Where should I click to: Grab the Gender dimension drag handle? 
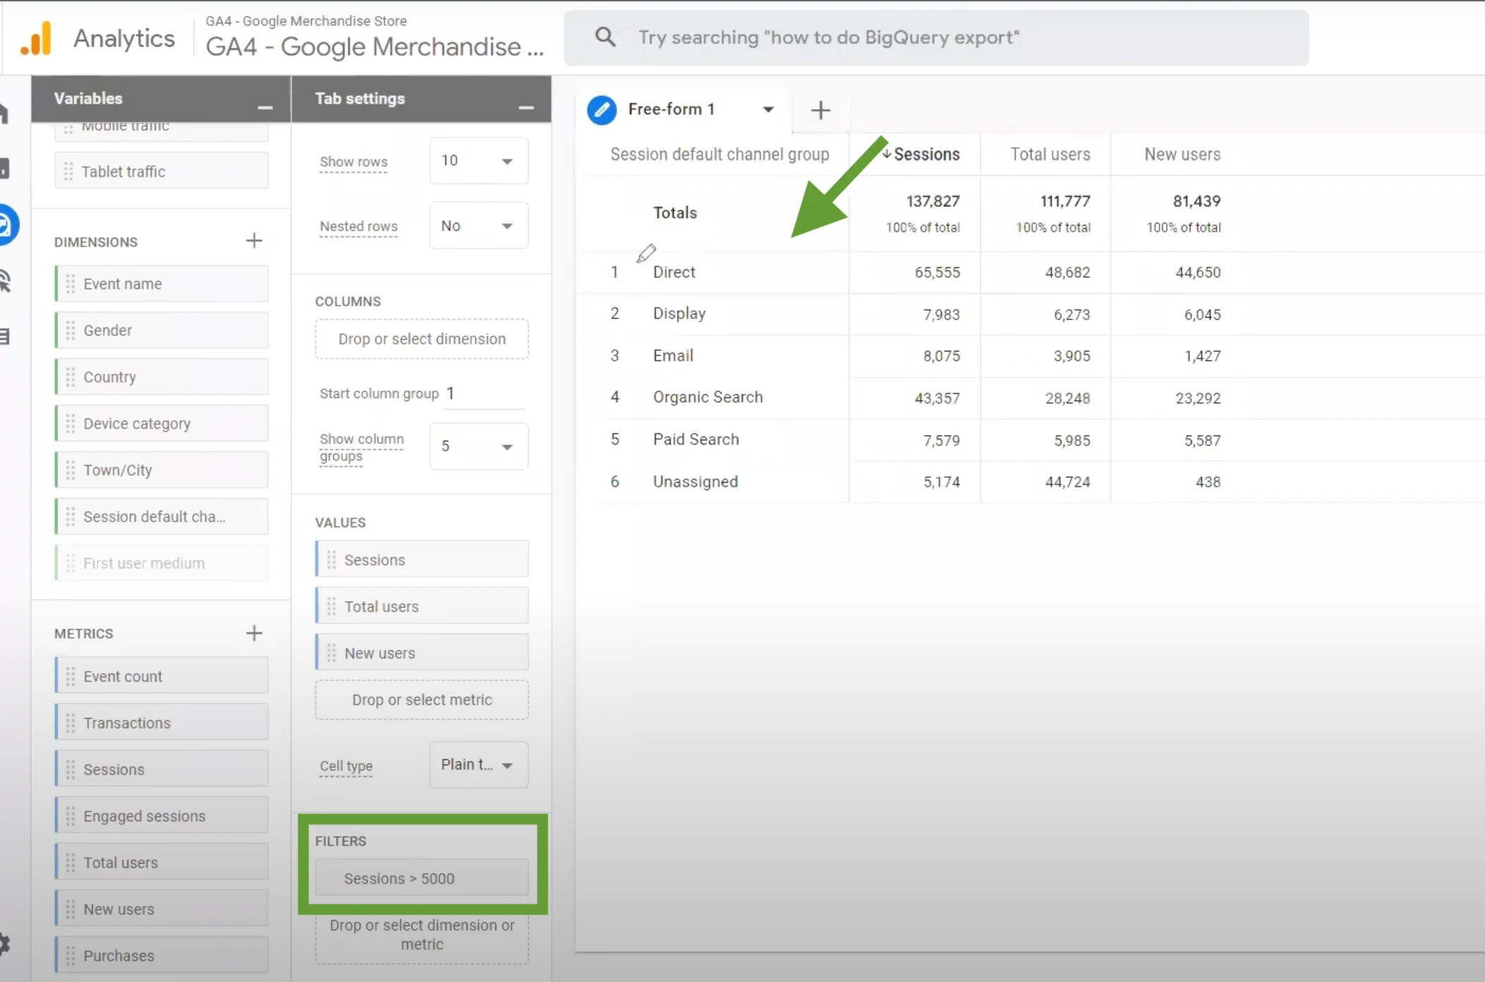(x=71, y=330)
